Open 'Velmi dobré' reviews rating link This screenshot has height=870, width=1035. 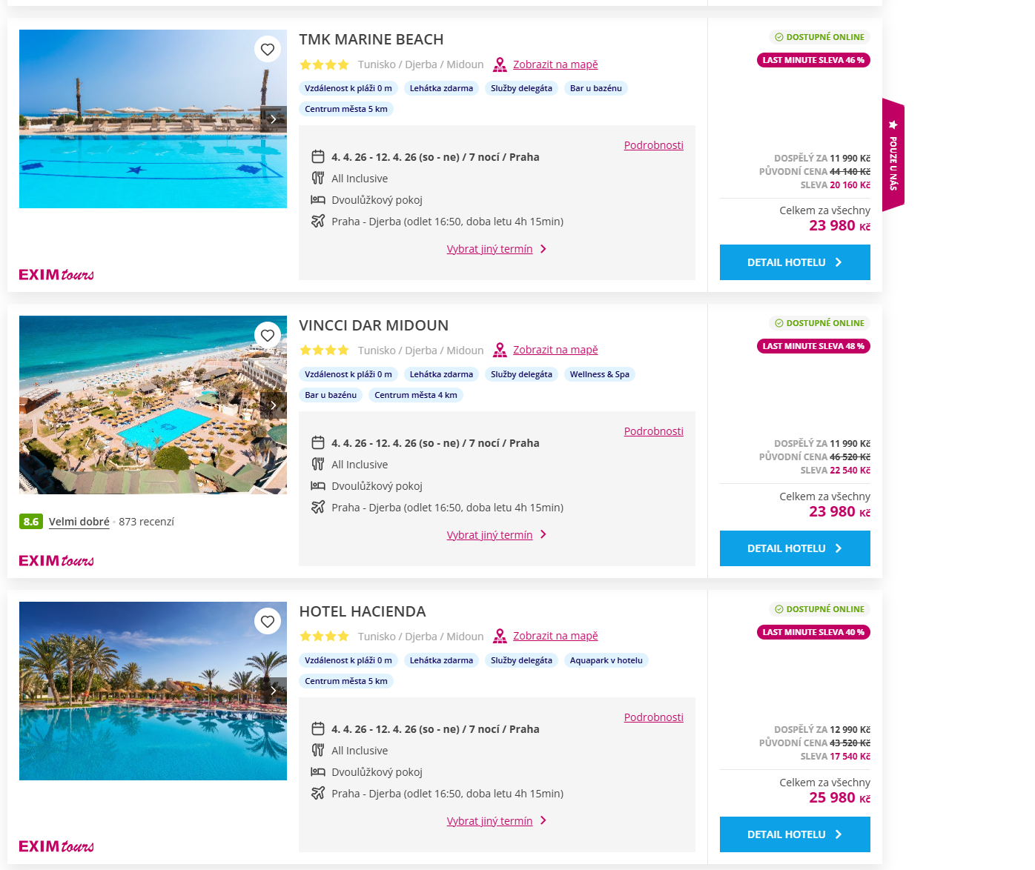click(x=79, y=522)
